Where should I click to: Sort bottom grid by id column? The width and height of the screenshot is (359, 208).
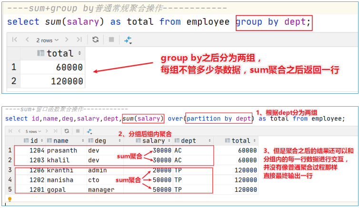[x=42, y=140]
